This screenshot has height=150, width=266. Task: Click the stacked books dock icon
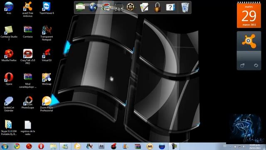click(x=106, y=7)
